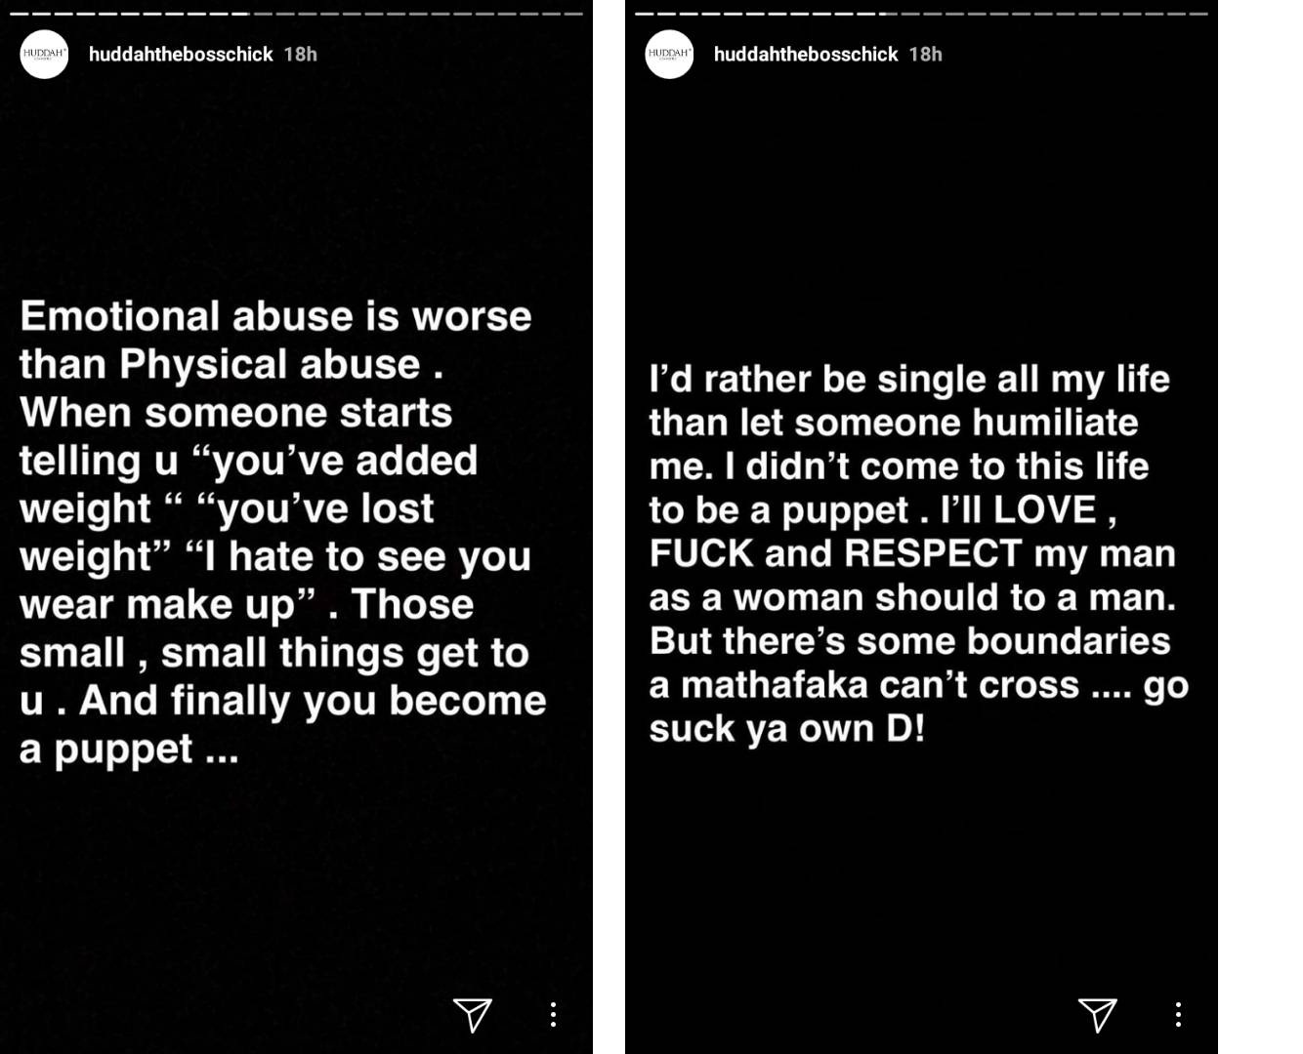Tap the "I'd rather be single" text line

tap(909, 379)
